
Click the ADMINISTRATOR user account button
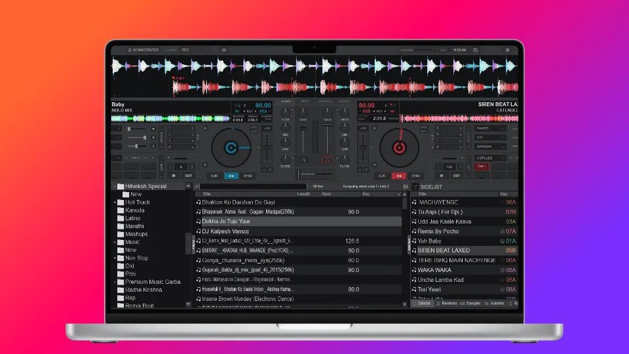pos(143,50)
